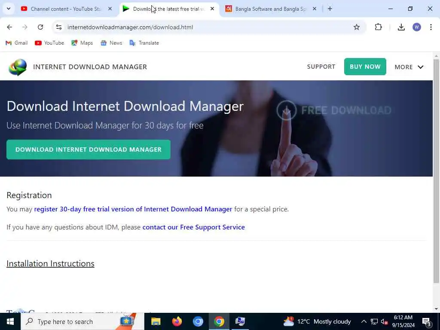Expand the tab search dropdown arrow
440x330 pixels.
coord(9,9)
